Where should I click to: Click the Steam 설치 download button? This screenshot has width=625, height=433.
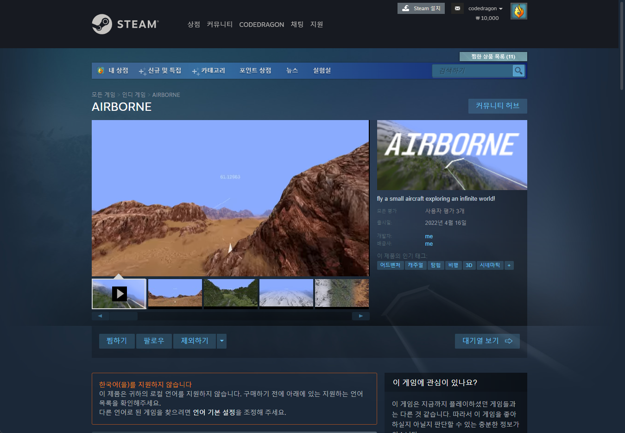coord(421,8)
